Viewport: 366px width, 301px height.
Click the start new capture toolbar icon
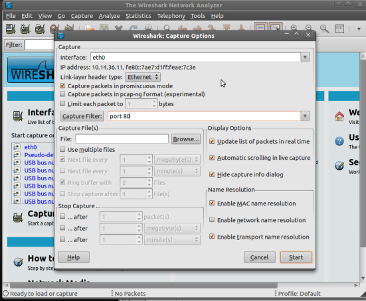(x=40, y=29)
